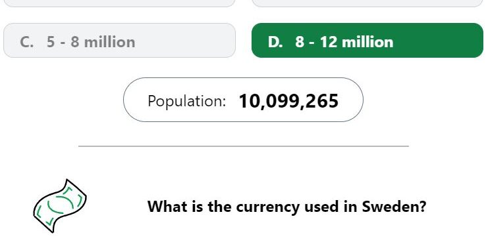Select highlighted answer D. 8 - 12 million

tap(367, 41)
